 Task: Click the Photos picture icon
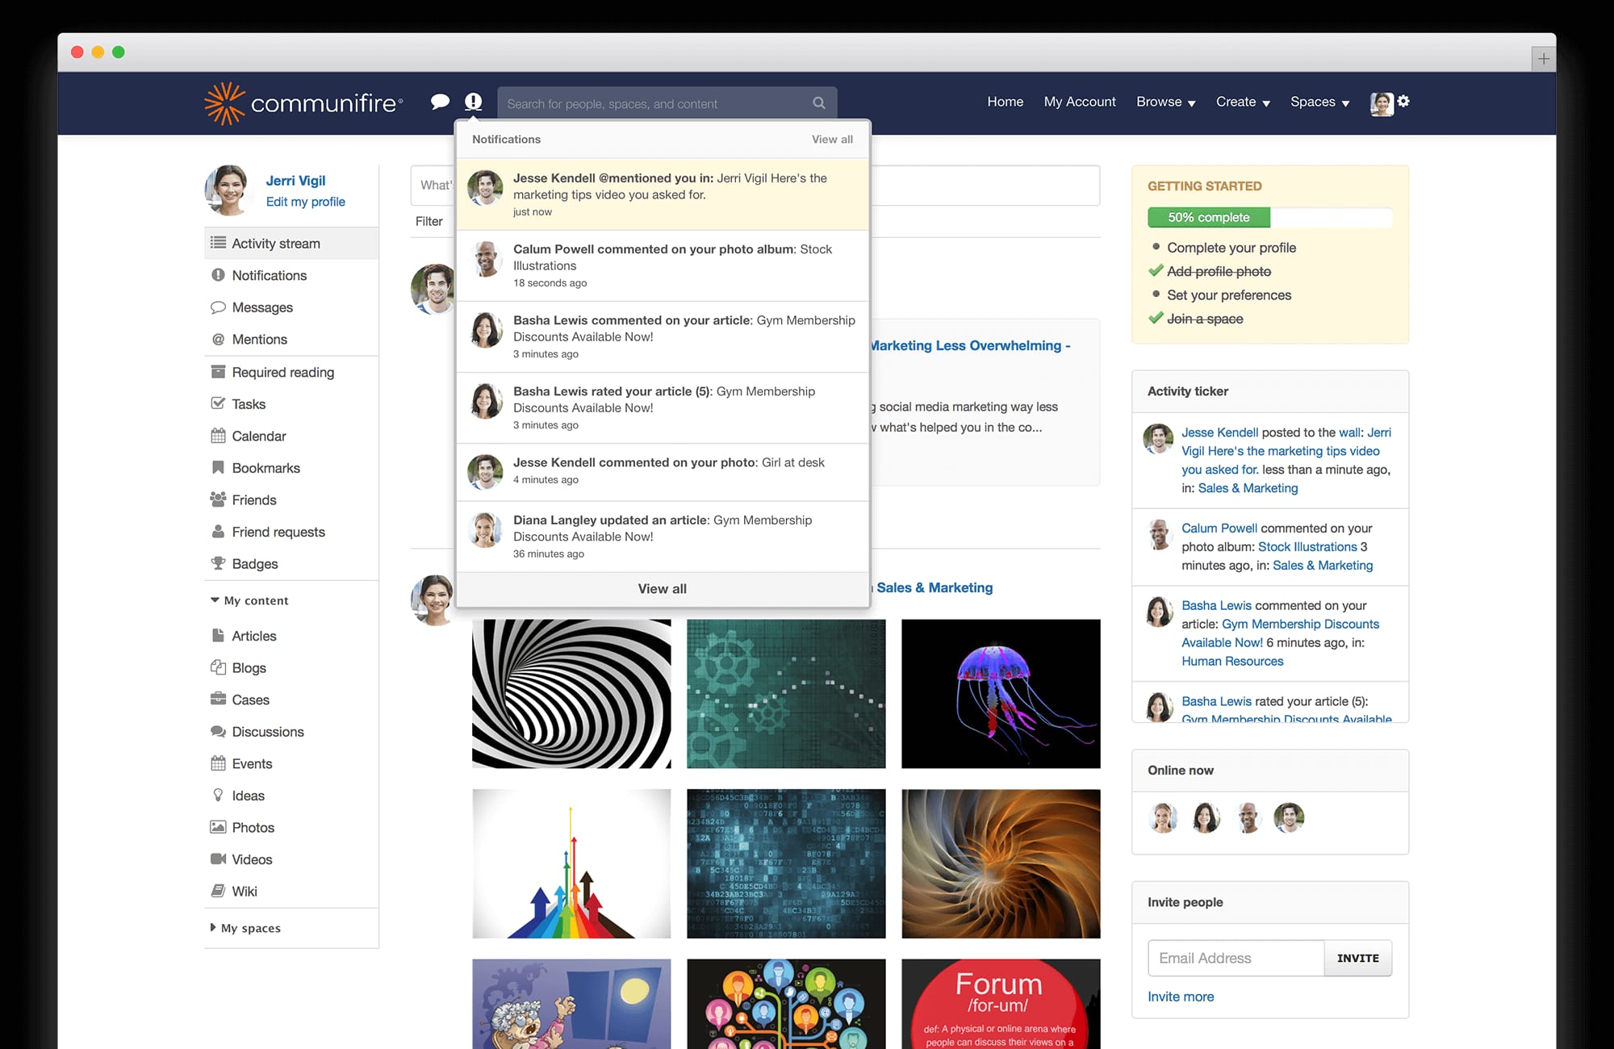click(x=218, y=827)
